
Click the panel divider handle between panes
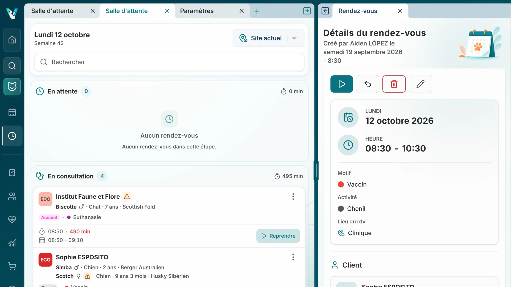tap(316, 170)
